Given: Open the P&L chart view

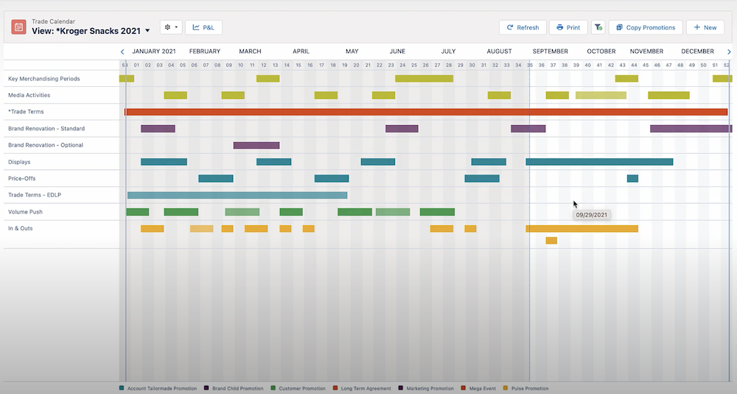Looking at the screenshot, I should [203, 27].
